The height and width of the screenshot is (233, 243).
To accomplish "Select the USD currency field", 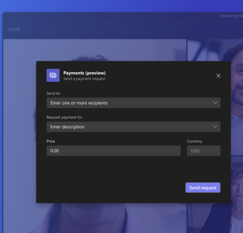I will [x=204, y=151].
